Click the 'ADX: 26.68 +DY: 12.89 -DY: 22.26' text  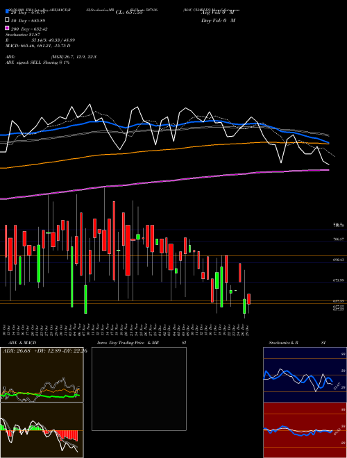tap(45, 351)
